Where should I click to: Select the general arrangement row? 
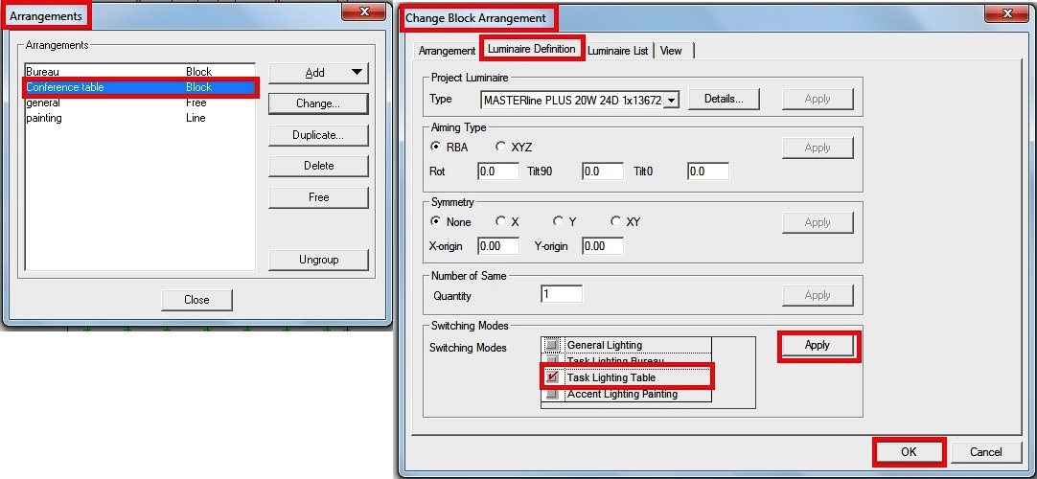[x=140, y=103]
